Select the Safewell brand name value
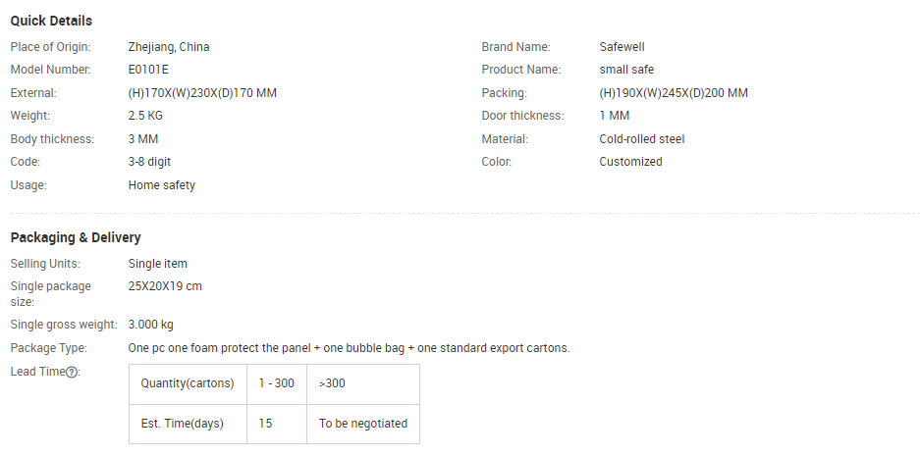 pos(622,47)
